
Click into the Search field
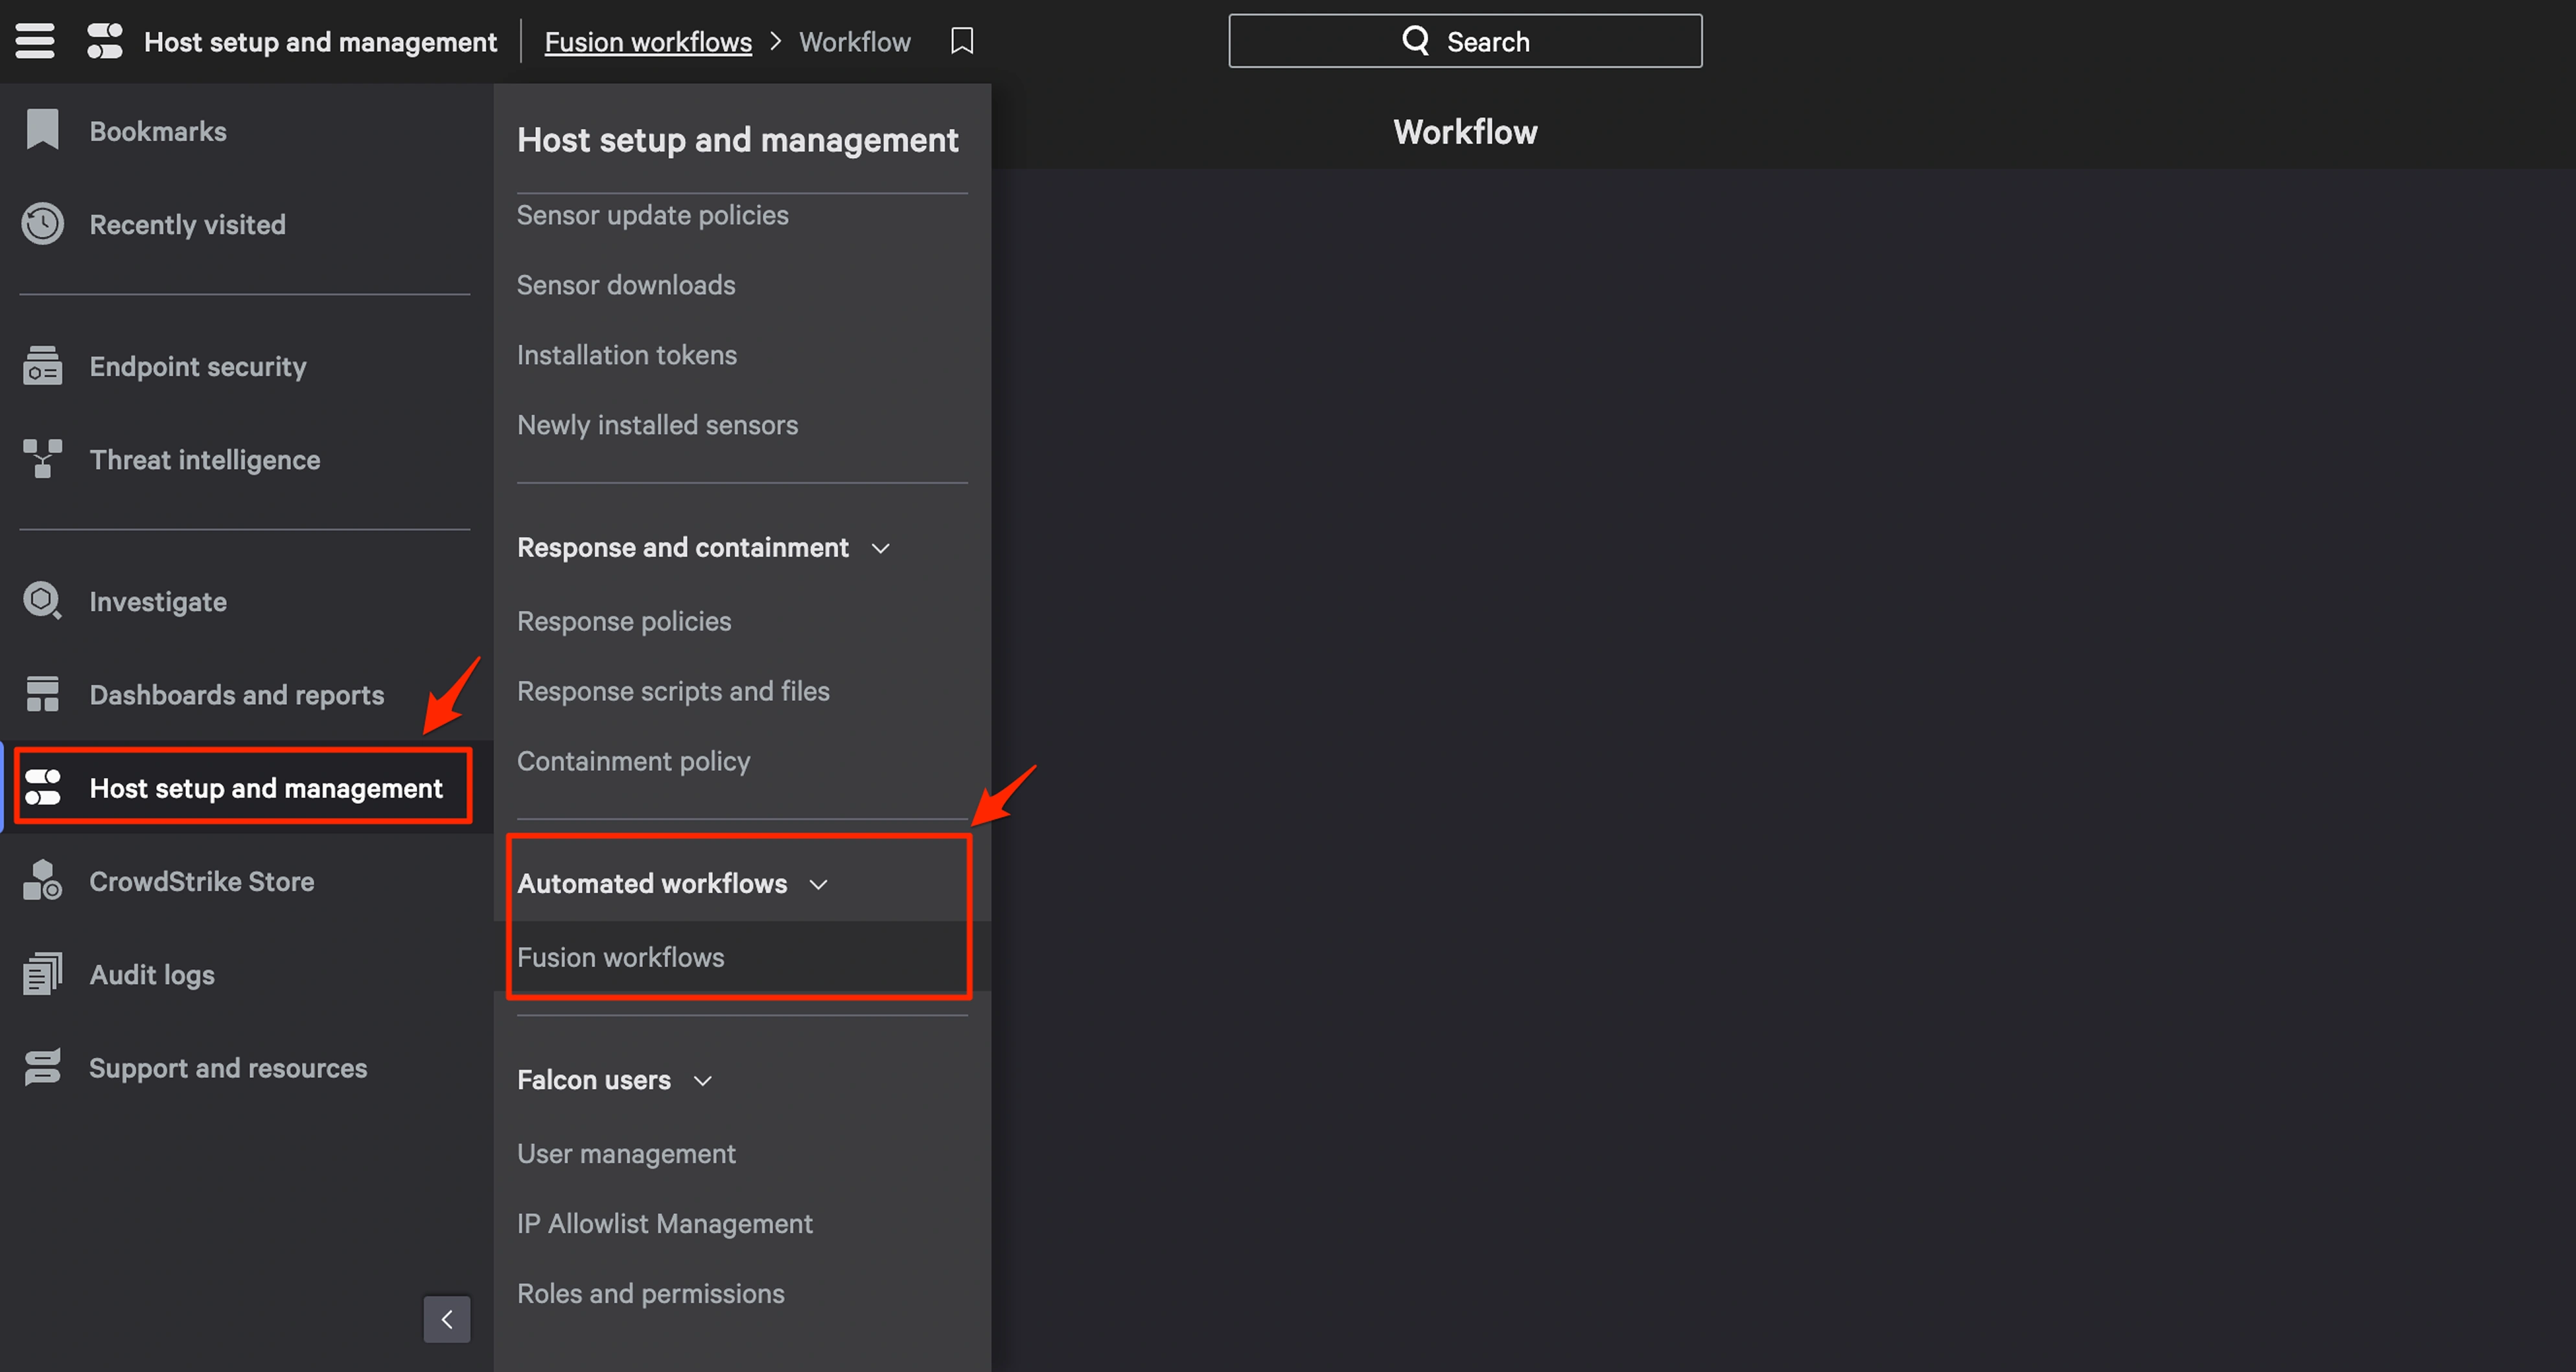pos(1464,41)
